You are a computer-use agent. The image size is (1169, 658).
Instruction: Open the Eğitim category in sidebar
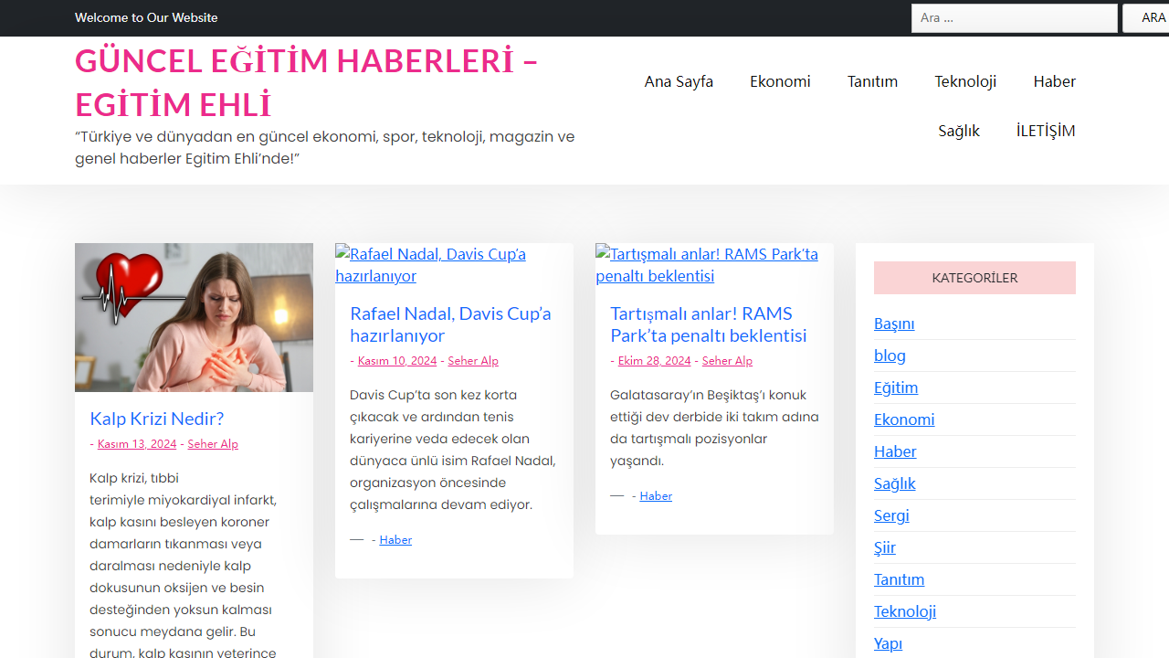pyautogui.click(x=896, y=387)
